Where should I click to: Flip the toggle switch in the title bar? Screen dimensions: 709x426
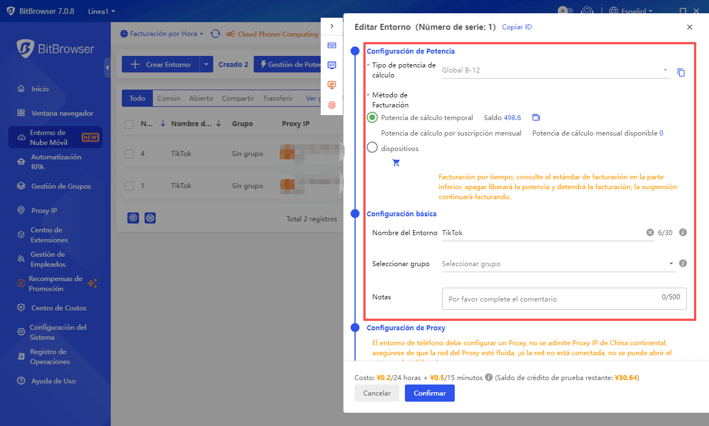[565, 11]
